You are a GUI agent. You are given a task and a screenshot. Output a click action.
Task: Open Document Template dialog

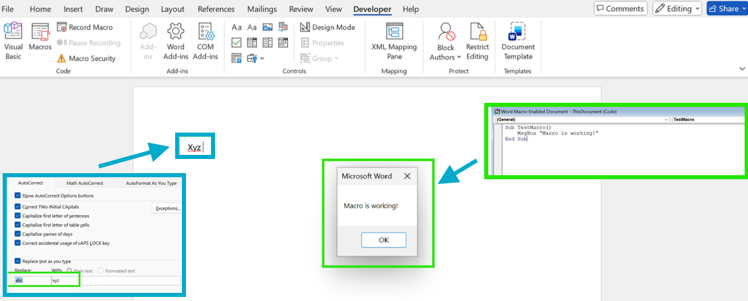(518, 41)
